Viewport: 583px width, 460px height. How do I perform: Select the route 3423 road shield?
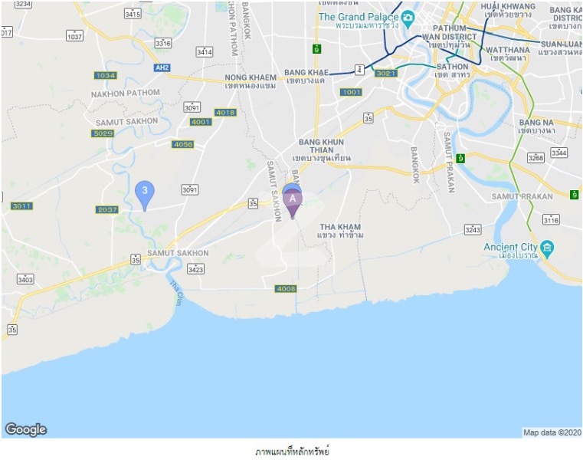[195, 268]
